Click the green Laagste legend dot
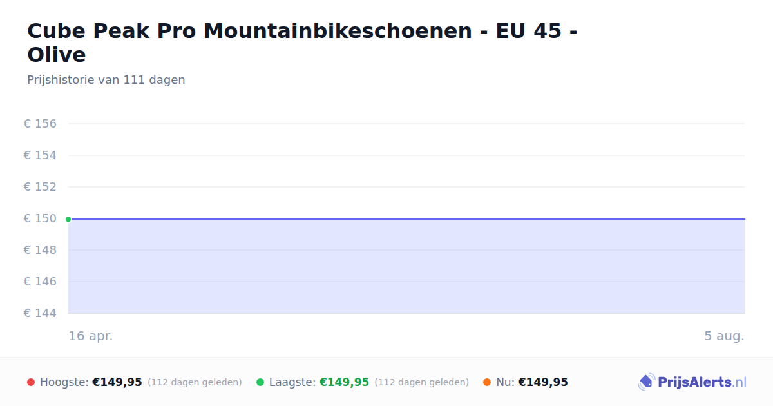 [260, 382]
